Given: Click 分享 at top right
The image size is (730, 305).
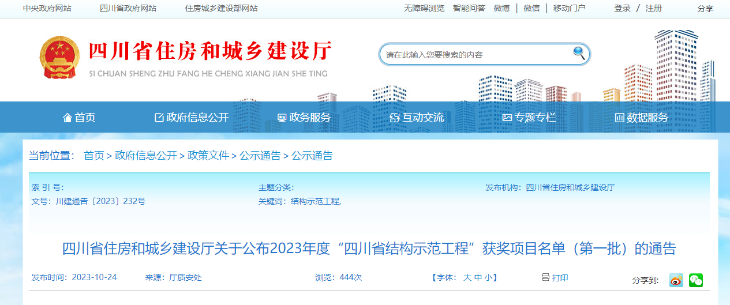Looking at the screenshot, I should point(705,8).
